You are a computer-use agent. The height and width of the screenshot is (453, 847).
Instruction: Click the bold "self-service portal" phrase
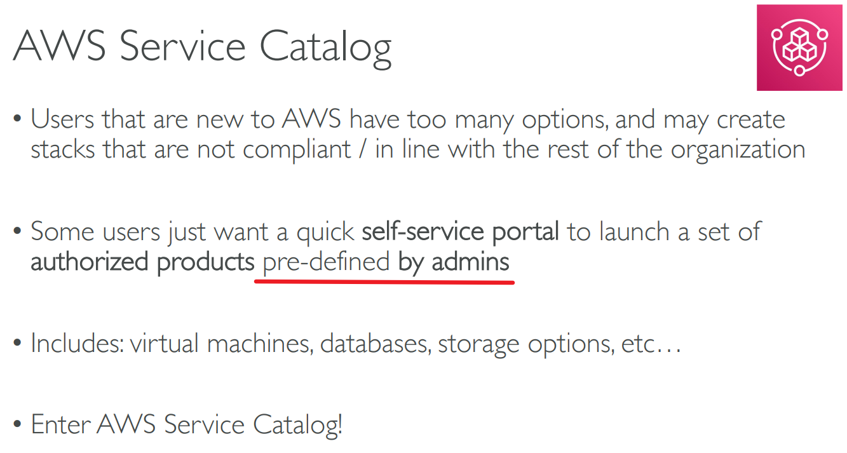[460, 232]
